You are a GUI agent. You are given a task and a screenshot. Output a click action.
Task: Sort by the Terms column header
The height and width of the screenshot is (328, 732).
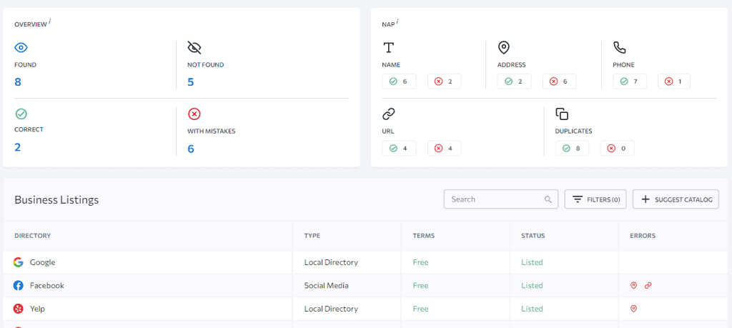[424, 236]
